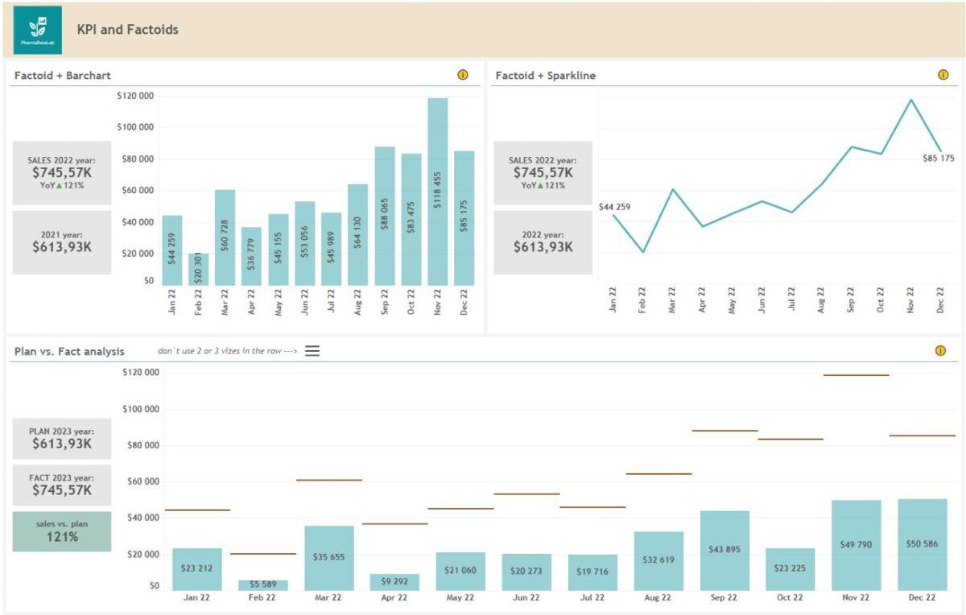This screenshot has height=615, width=966.
Task: Select the Oct 22 bar labeled $83 475
Action: [x=411, y=220]
